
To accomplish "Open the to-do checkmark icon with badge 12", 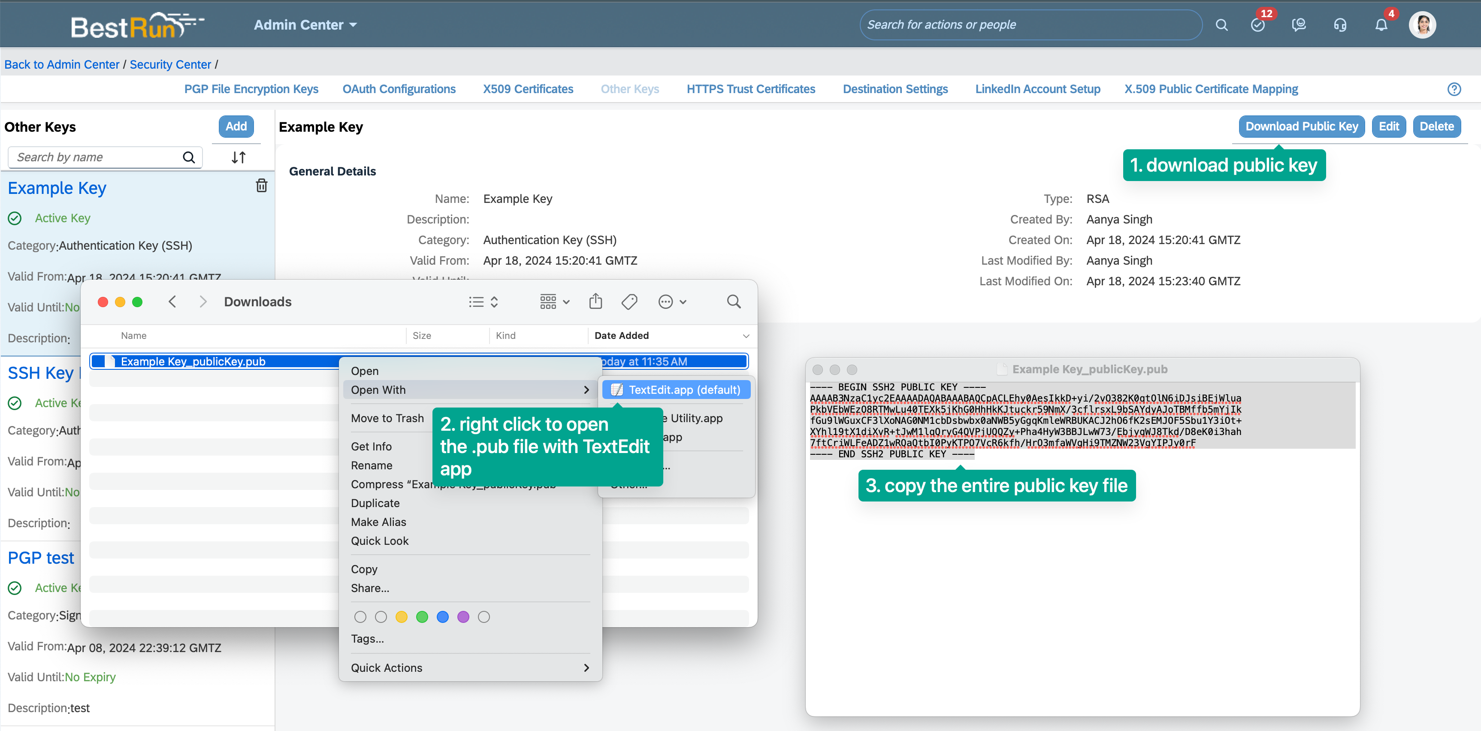I will tap(1257, 25).
